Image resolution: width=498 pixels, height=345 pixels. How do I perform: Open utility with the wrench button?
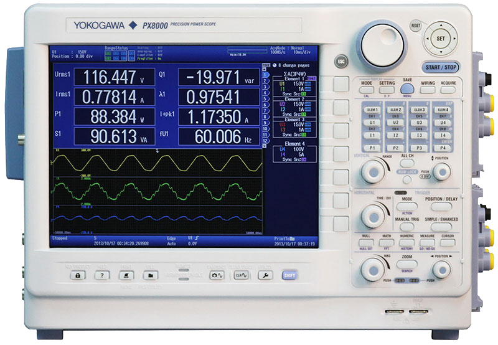point(264,275)
